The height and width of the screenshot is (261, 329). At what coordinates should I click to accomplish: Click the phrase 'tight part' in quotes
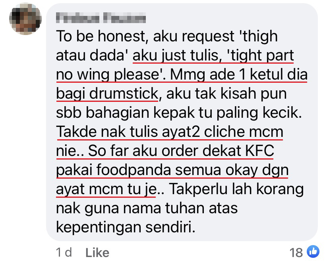click(261, 55)
